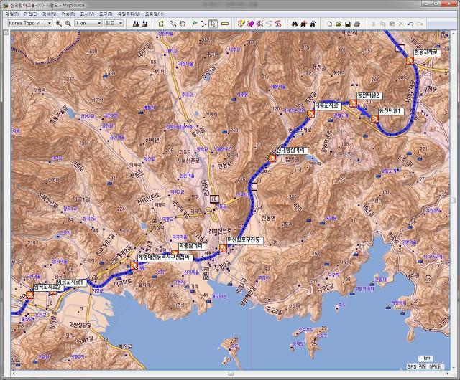Open the 유틸리티(U) menu

coord(129,14)
